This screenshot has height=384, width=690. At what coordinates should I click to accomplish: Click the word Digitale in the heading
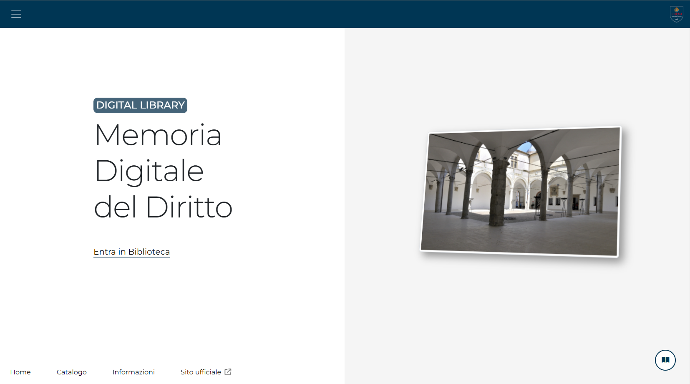click(149, 171)
